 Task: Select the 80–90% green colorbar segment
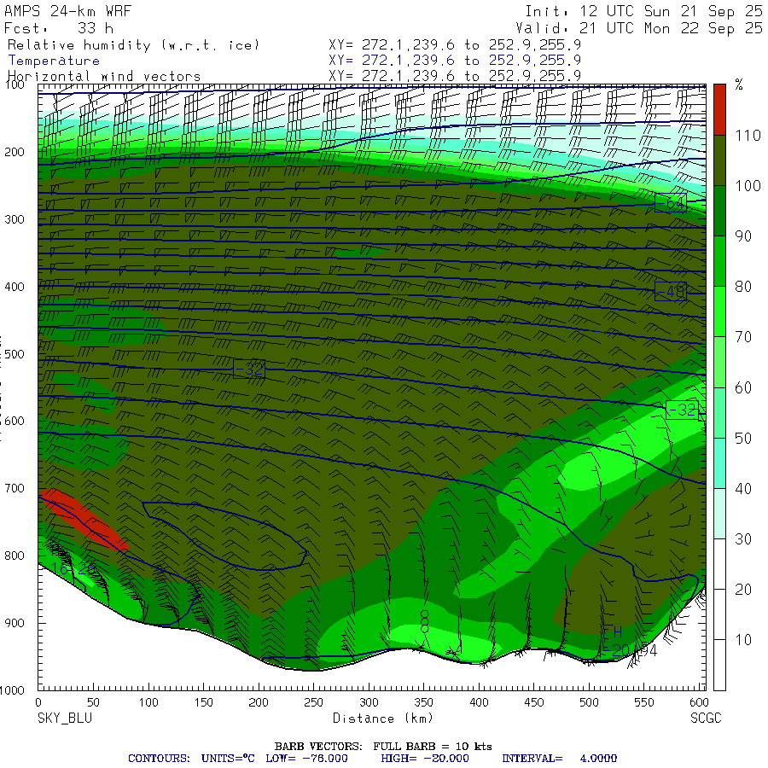coord(719,261)
